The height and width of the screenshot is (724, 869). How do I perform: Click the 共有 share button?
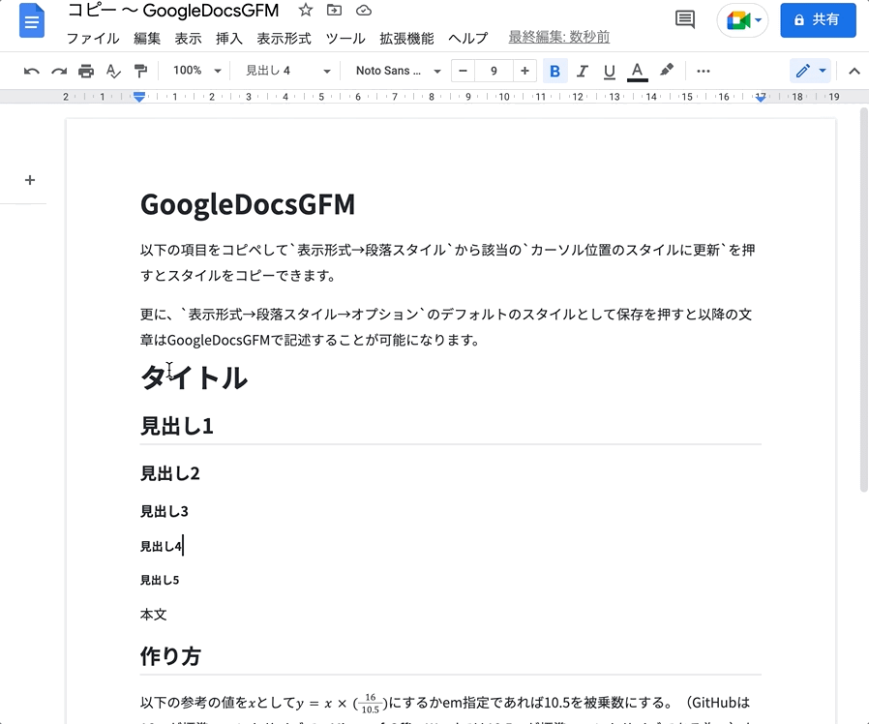click(x=818, y=20)
